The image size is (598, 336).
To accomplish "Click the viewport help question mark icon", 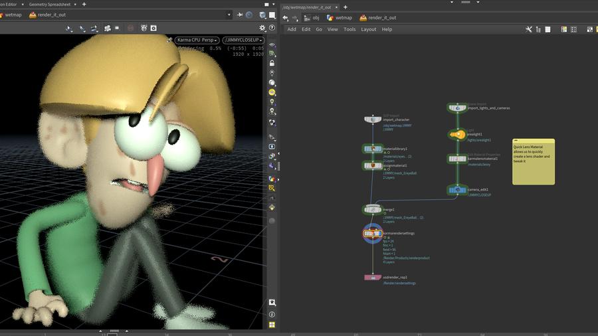I will coord(272,28).
